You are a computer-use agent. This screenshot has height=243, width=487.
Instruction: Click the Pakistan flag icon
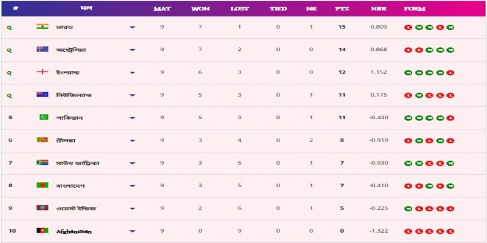(42, 117)
